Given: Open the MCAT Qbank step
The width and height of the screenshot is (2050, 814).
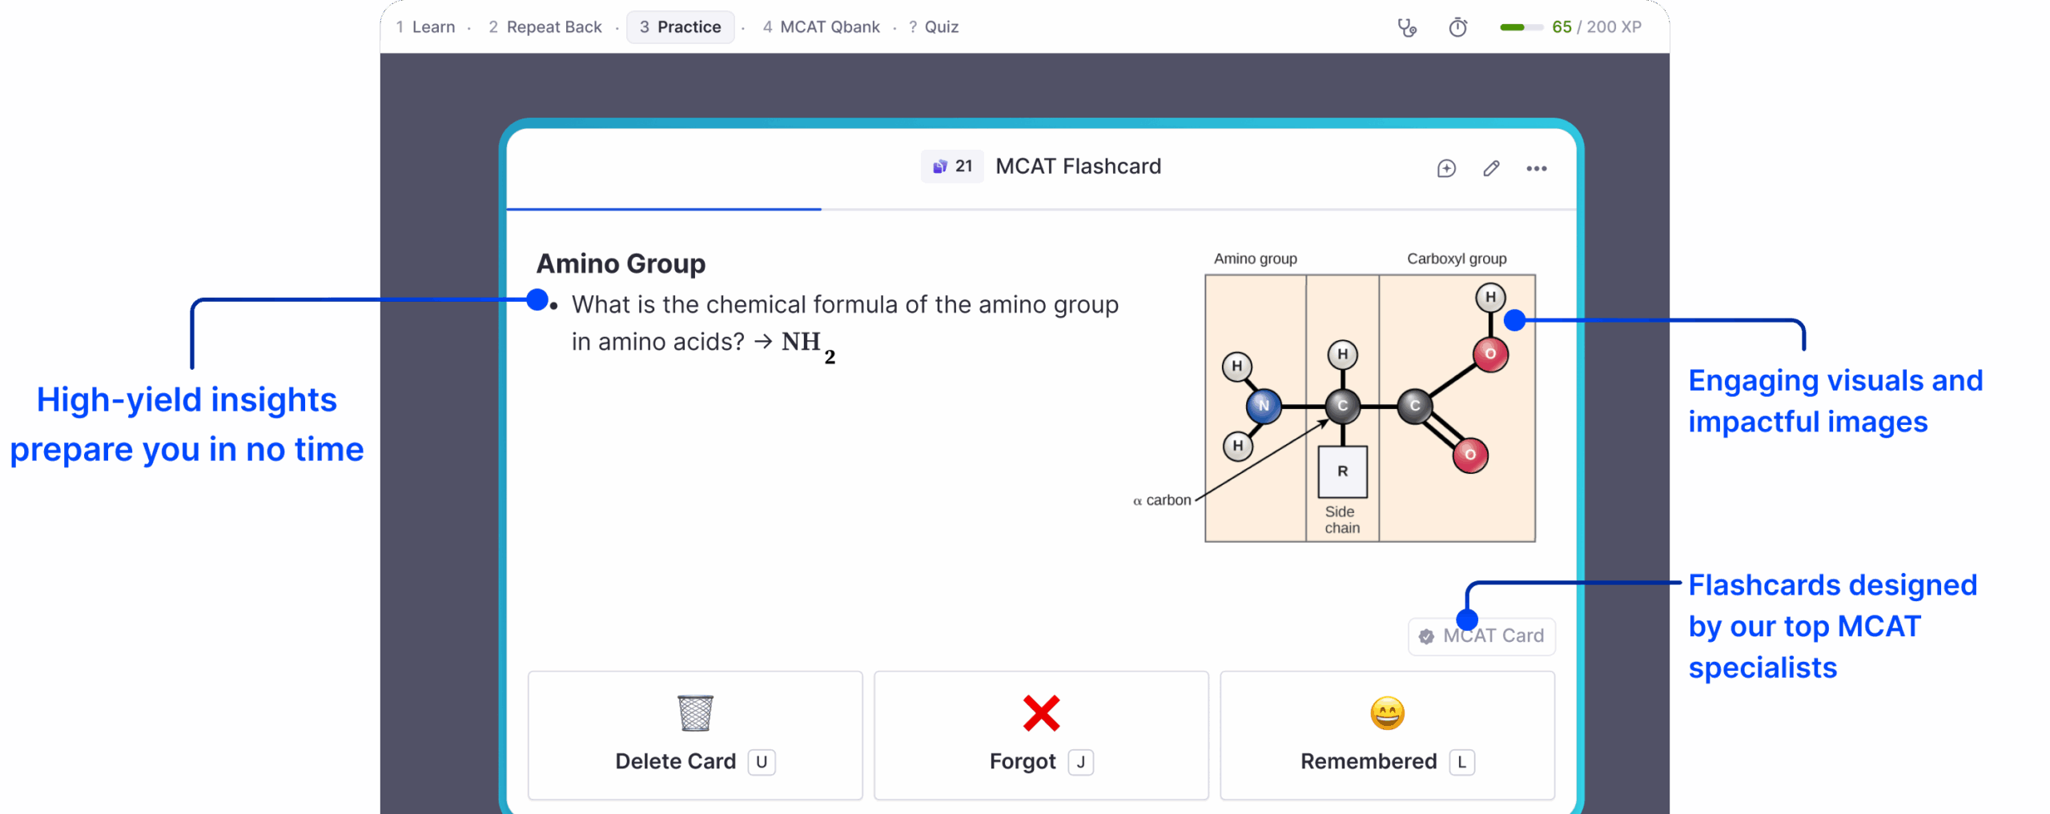Looking at the screenshot, I should [x=821, y=27].
